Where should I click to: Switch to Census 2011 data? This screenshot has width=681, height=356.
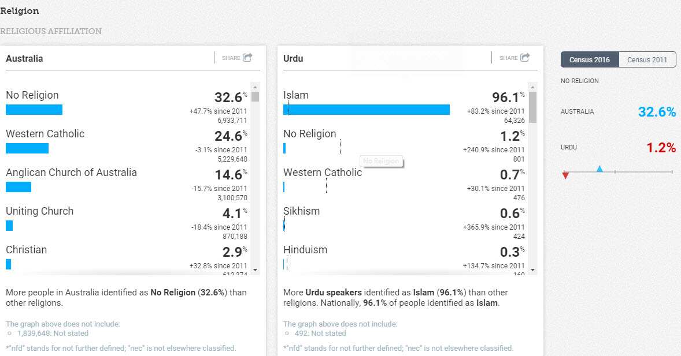tap(647, 60)
